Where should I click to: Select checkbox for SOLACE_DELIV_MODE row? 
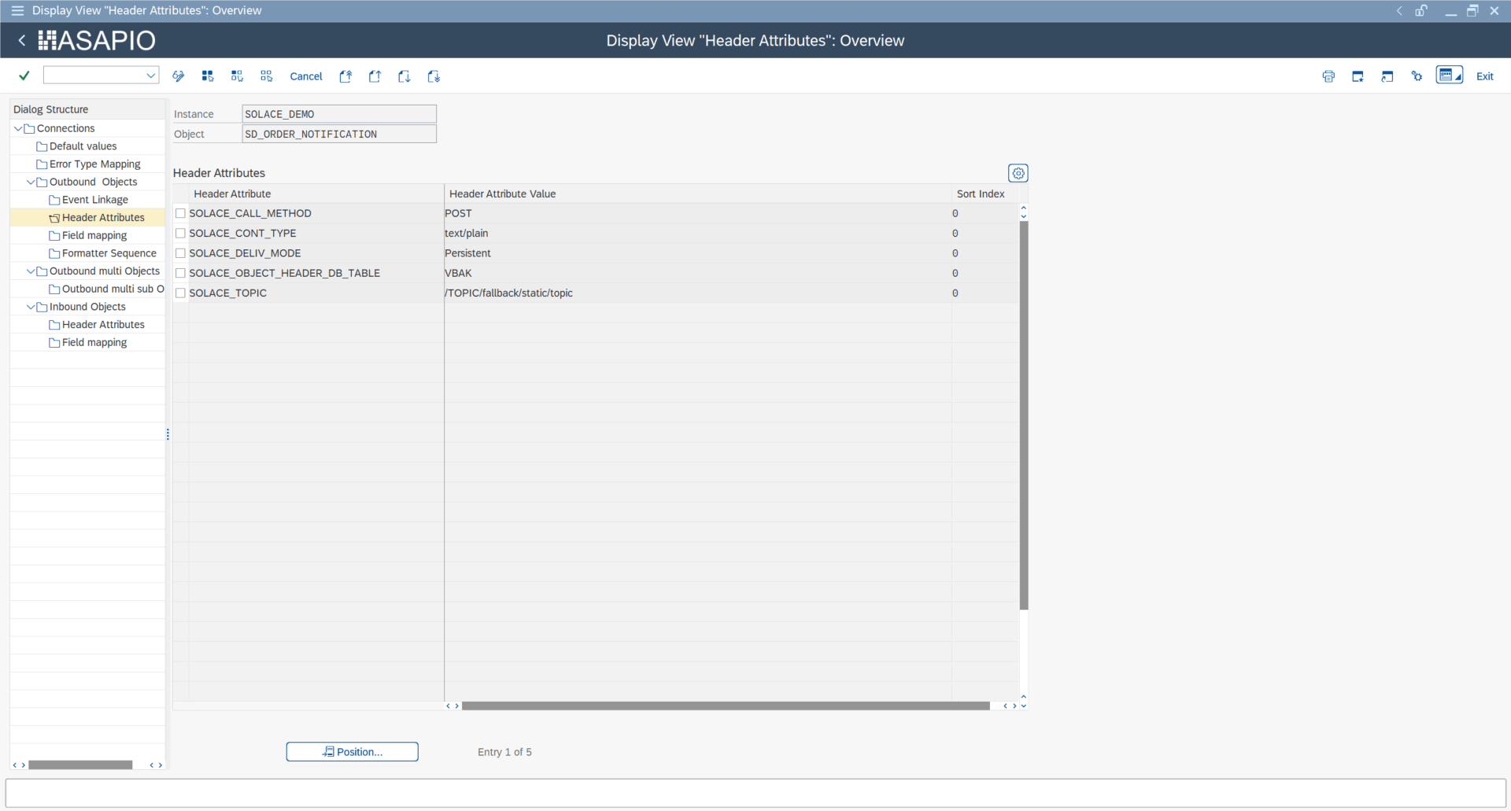click(x=180, y=253)
